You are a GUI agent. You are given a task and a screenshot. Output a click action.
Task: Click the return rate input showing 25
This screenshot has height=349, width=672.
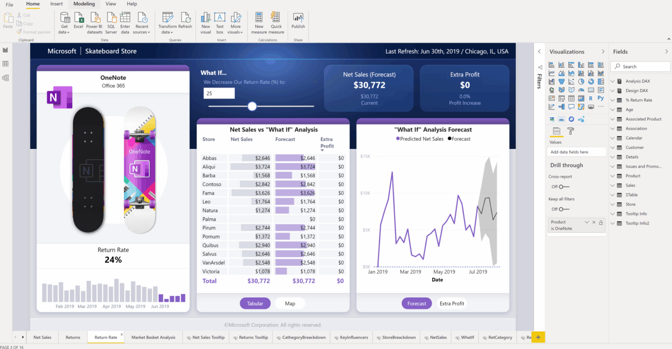click(219, 93)
